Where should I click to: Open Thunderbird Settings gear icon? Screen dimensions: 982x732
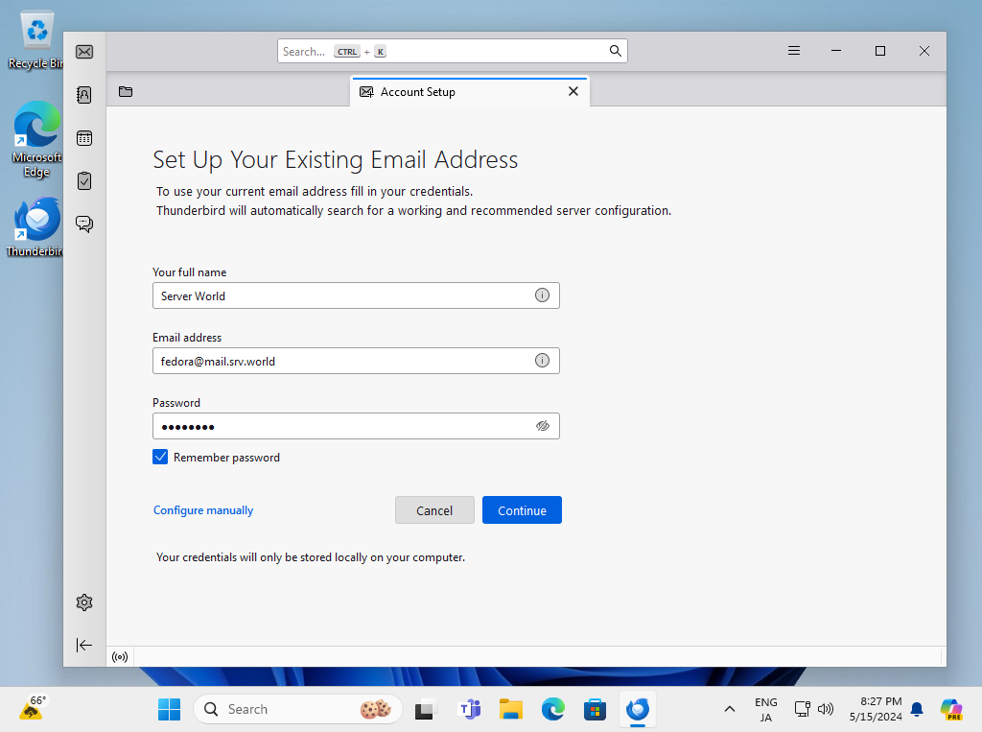84,602
